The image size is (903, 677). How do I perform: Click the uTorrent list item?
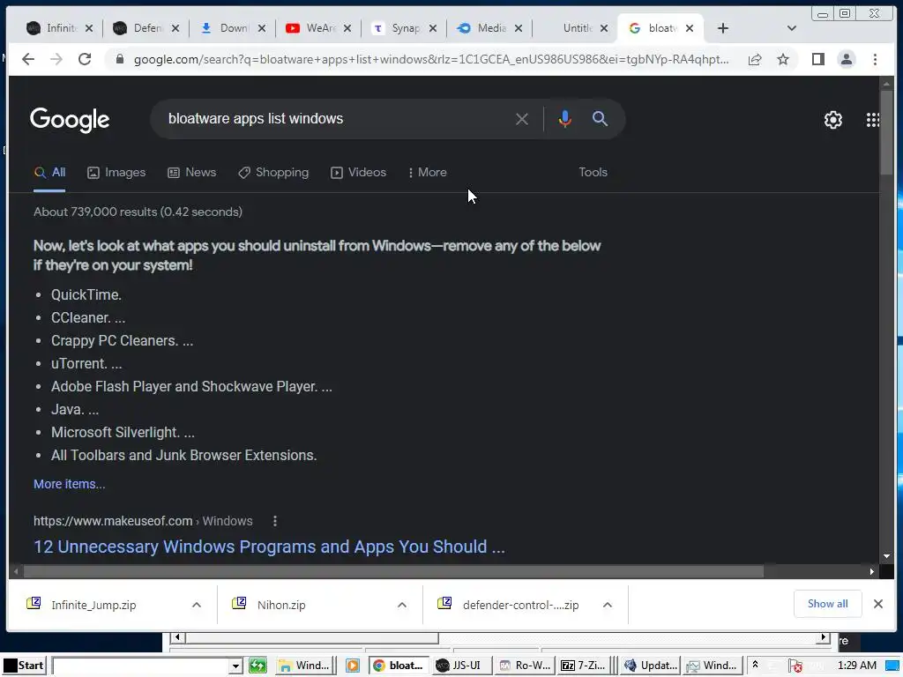(86, 364)
